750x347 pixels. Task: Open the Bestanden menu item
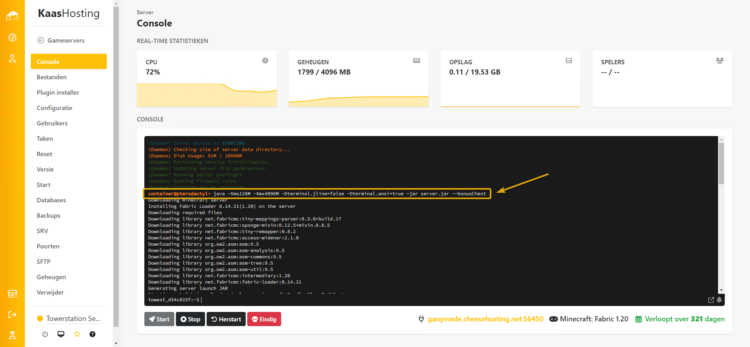(52, 77)
